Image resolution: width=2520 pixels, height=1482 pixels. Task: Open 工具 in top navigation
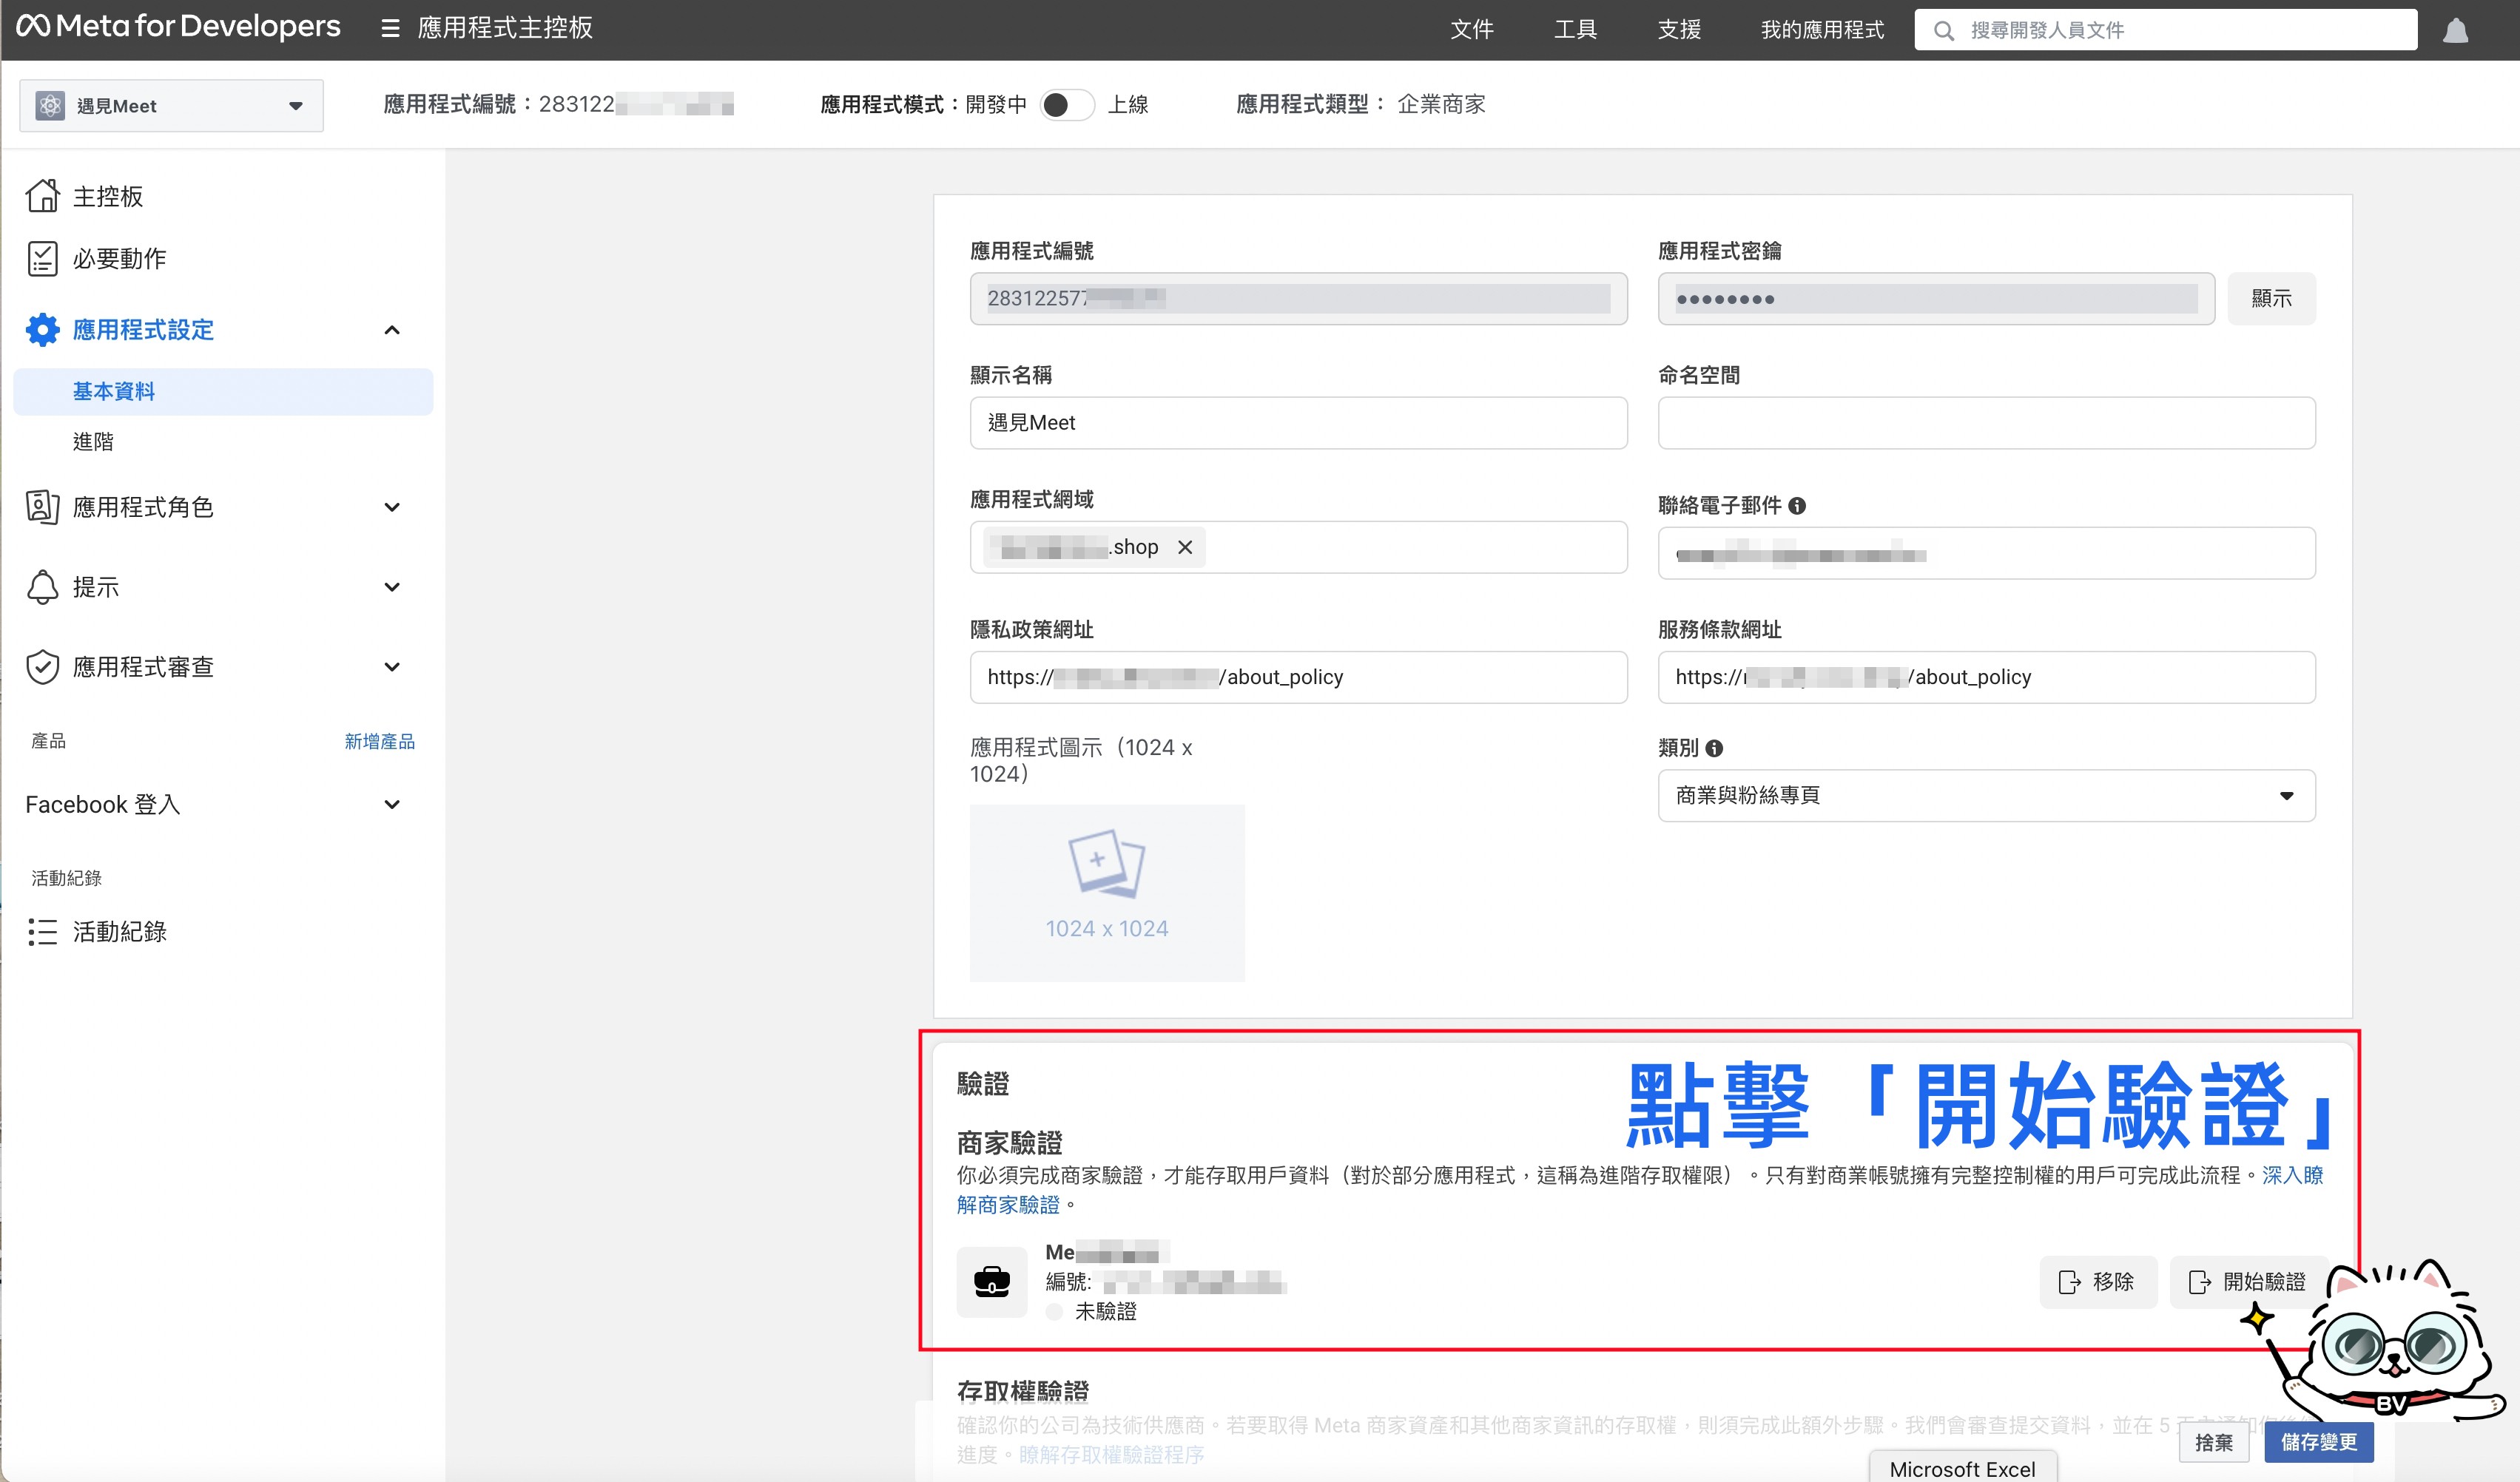(1575, 30)
